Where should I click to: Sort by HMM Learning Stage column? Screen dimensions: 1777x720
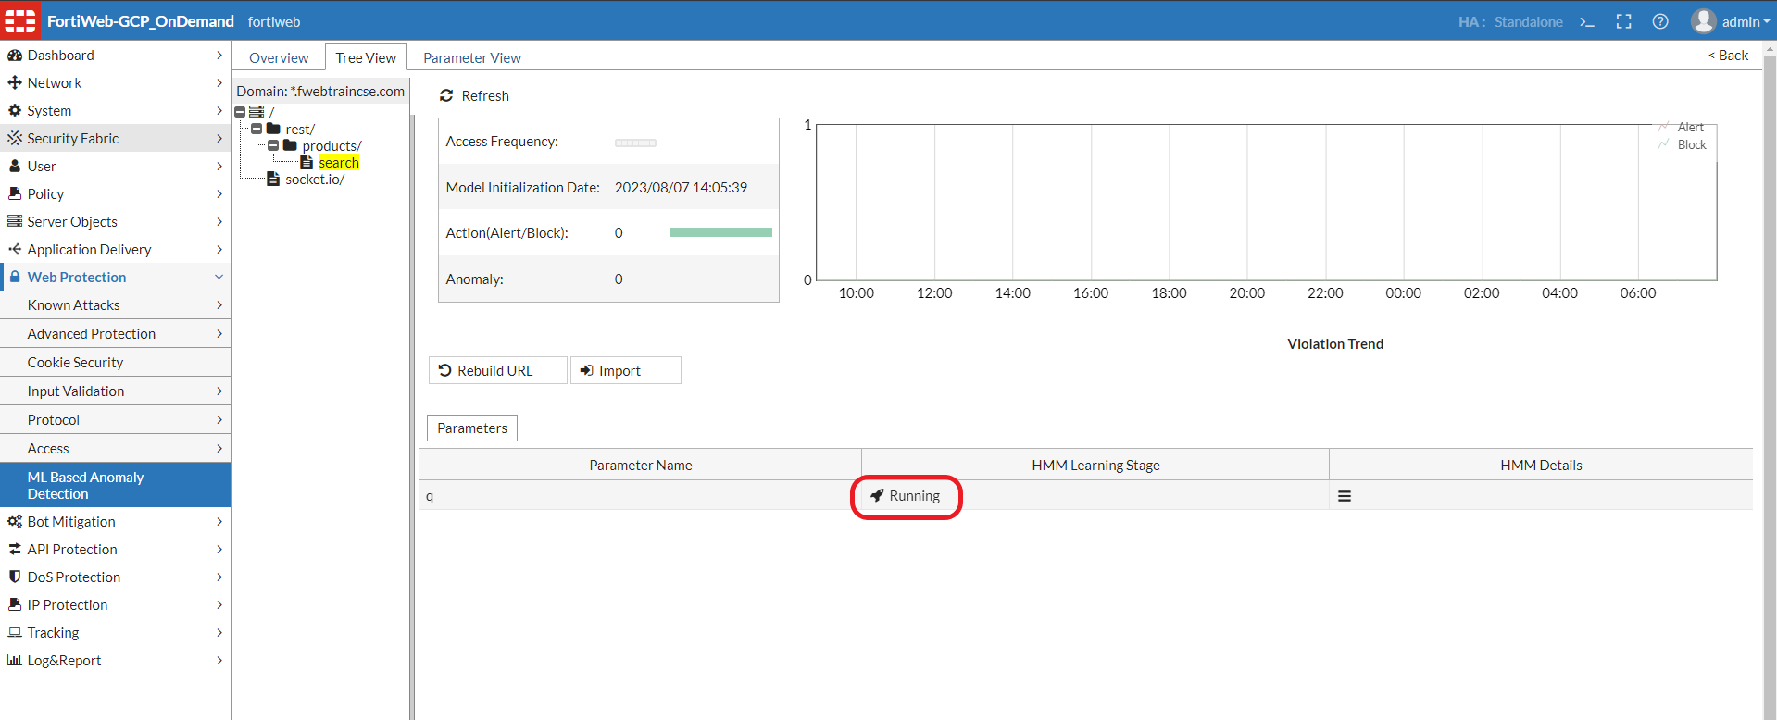[1095, 466]
